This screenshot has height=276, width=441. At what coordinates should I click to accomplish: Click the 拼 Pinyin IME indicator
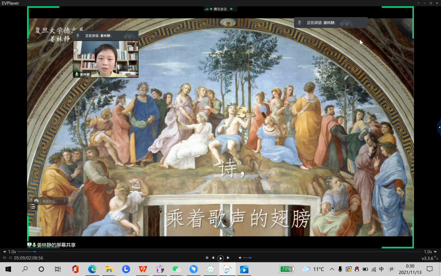coord(392,269)
